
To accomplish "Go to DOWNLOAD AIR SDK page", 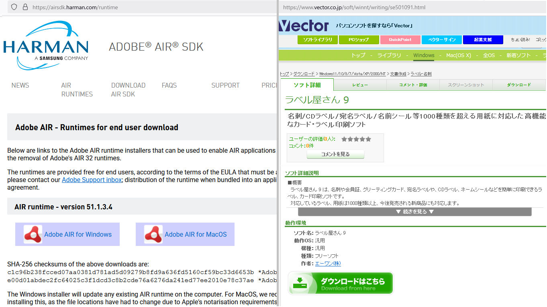I will 128,90.
